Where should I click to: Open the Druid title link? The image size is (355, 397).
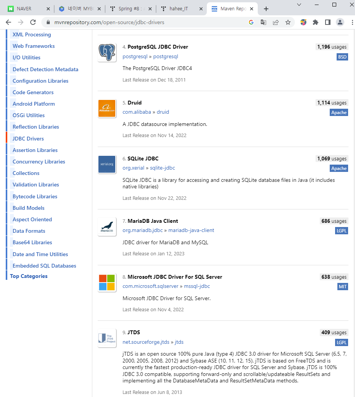pos(134,103)
